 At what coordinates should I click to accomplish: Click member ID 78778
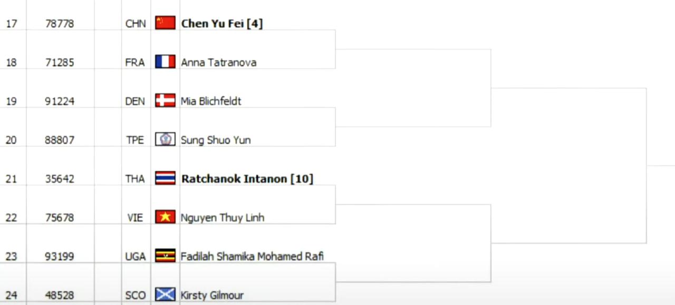point(60,24)
